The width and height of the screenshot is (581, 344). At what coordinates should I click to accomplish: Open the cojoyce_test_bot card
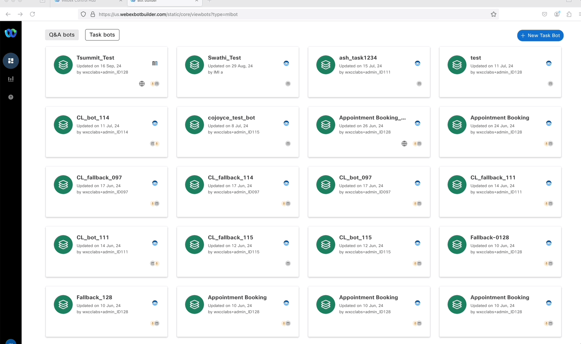[231, 118]
